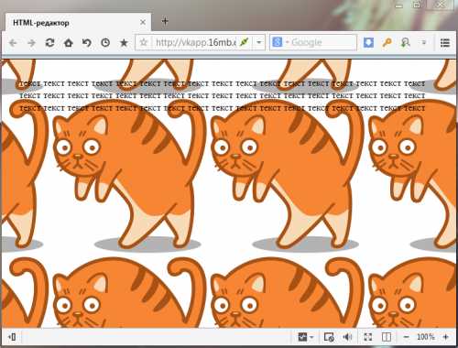The height and width of the screenshot is (348, 458).
Task: Toggle the sidebar panel in status bar
Action: (x=12, y=337)
